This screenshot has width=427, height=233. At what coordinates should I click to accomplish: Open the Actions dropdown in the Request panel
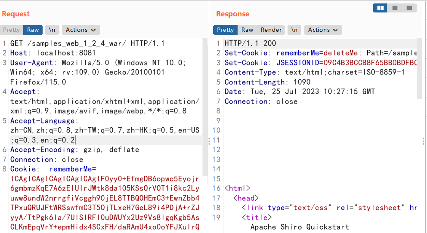click(81, 30)
